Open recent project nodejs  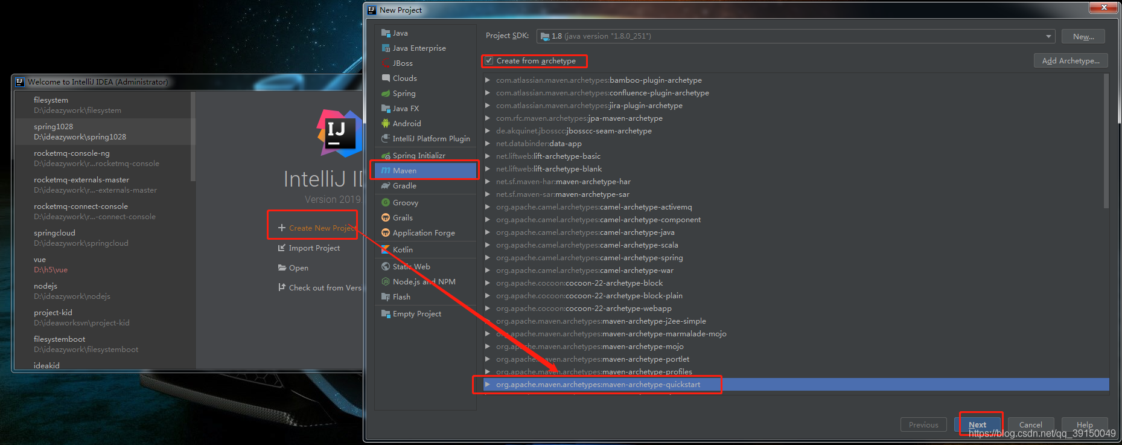click(x=103, y=291)
